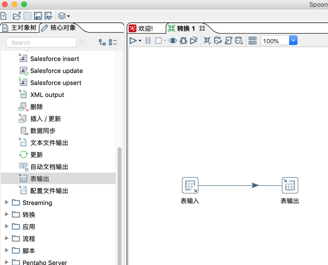The height and width of the screenshot is (265, 328).
Task: Click the Search input field
Action: [x=41, y=43]
